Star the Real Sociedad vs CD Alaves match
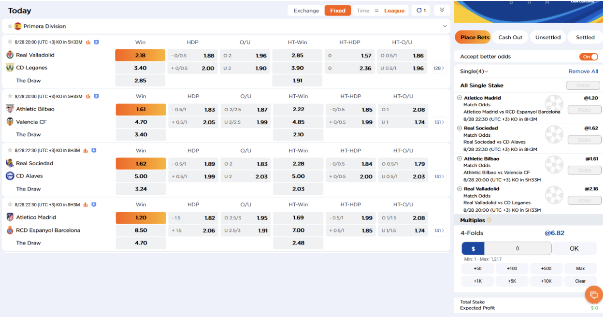Viewport: 605px width, 317px height. (x=10, y=151)
